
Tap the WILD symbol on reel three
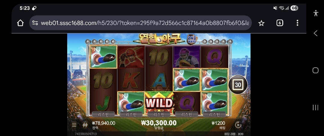(x=159, y=103)
